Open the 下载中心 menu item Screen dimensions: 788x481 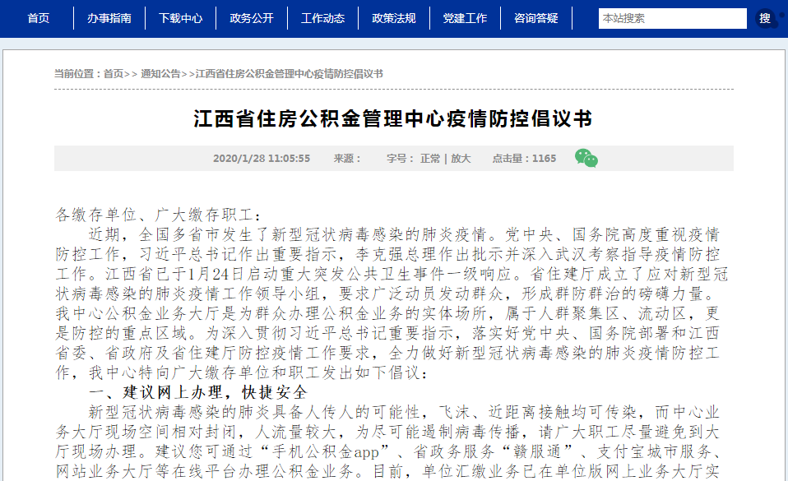tap(180, 18)
